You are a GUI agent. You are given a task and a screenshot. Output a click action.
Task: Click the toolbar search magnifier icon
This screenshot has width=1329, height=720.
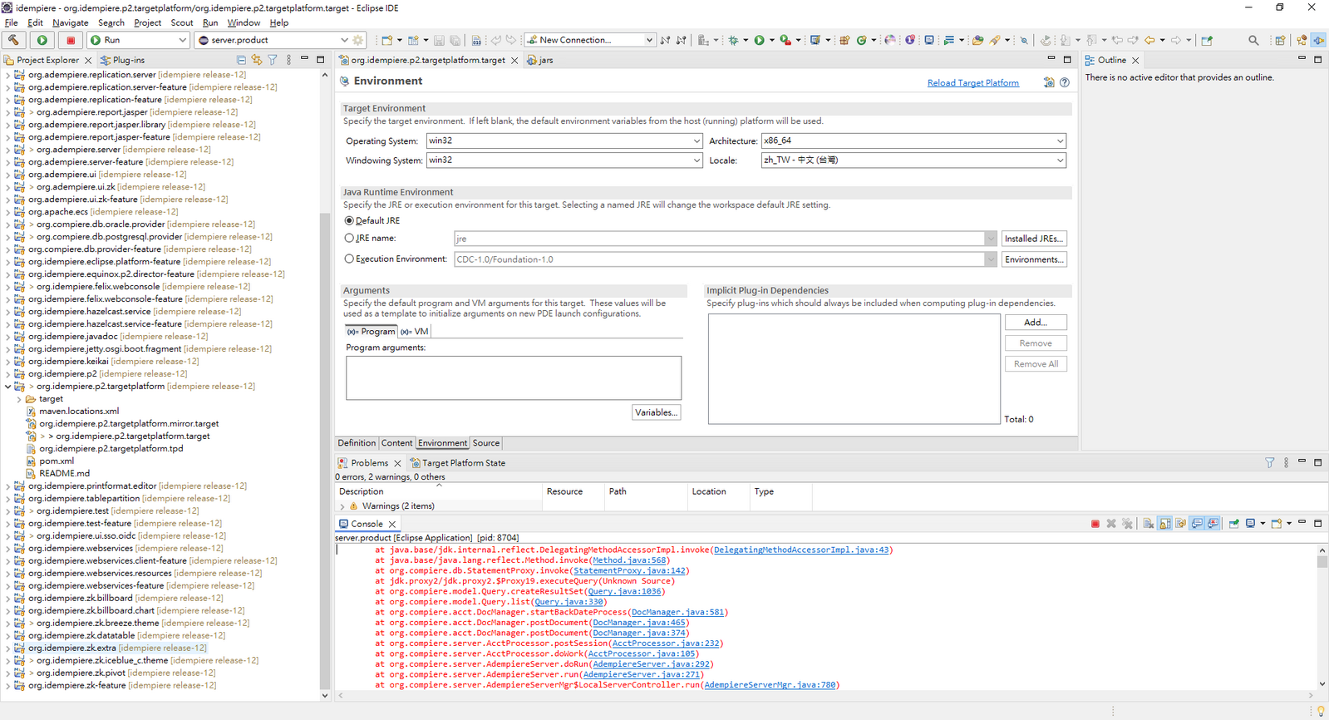coord(1253,40)
